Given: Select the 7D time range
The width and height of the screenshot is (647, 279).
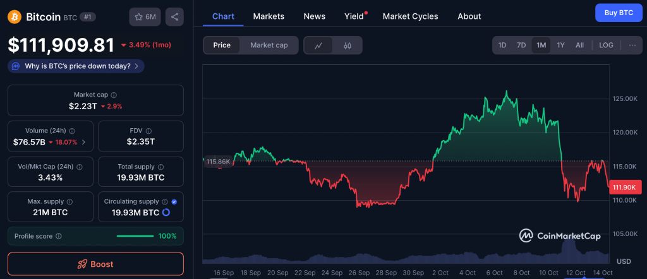Looking at the screenshot, I should point(521,45).
